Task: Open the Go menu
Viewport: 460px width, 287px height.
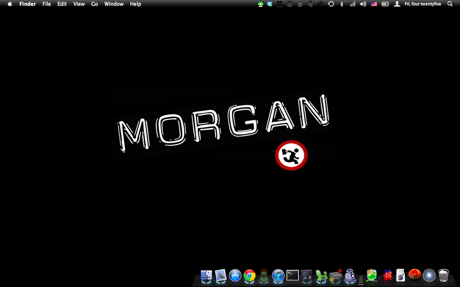Action: click(x=95, y=4)
